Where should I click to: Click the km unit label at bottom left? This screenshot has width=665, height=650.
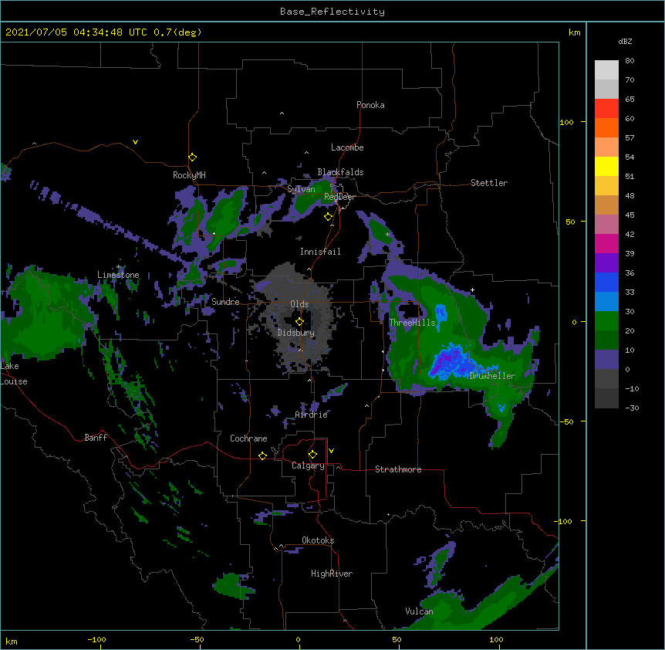click(12, 641)
